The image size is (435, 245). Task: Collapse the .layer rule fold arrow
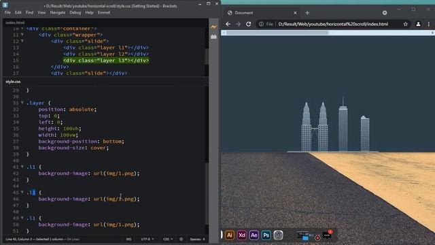point(22,103)
